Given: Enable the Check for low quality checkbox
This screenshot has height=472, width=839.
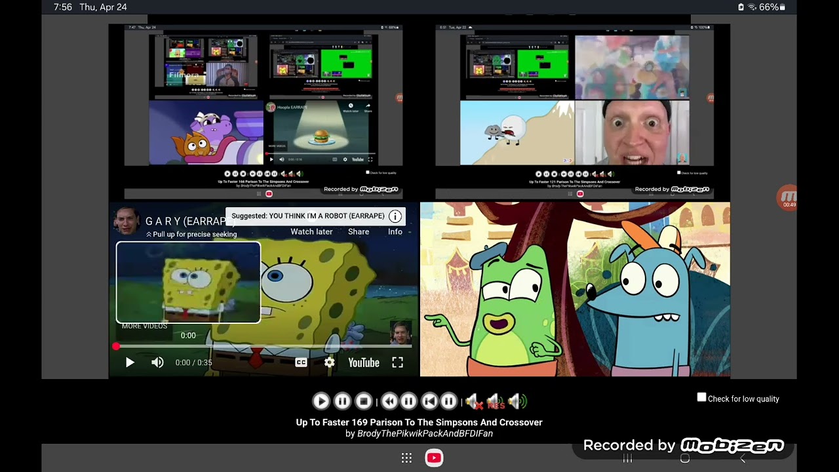Looking at the screenshot, I should click(701, 398).
